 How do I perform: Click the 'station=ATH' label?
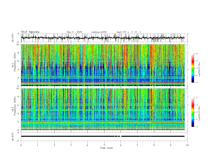[99, 32]
